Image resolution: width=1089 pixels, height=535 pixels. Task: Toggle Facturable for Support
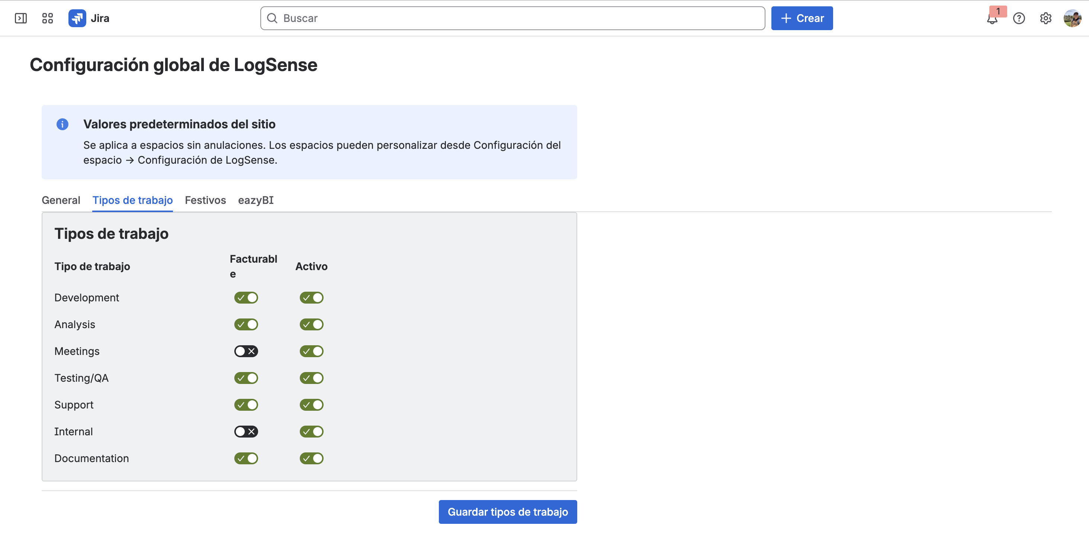pos(246,405)
